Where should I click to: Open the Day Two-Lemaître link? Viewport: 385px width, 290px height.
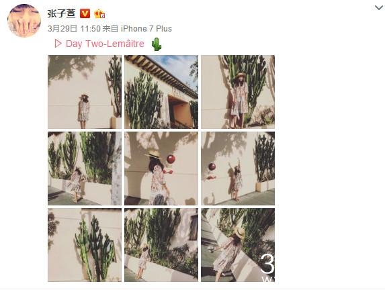[x=105, y=44]
